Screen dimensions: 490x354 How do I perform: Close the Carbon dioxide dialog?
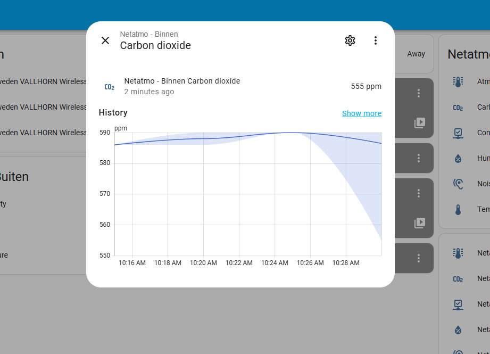click(105, 40)
